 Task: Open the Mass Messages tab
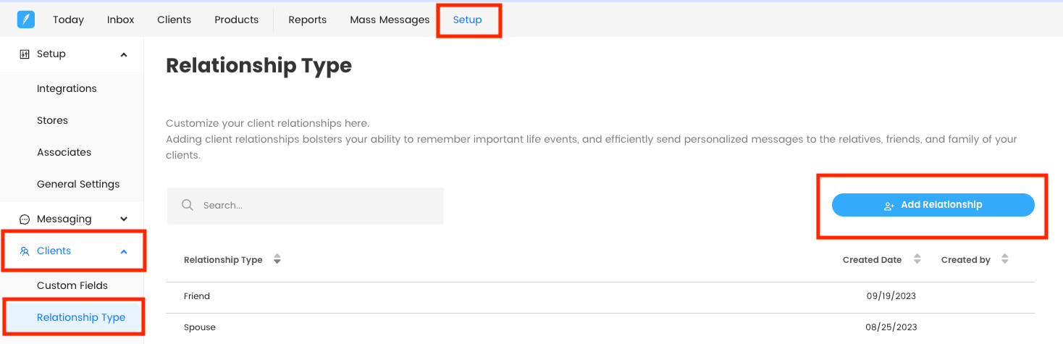[x=390, y=20]
